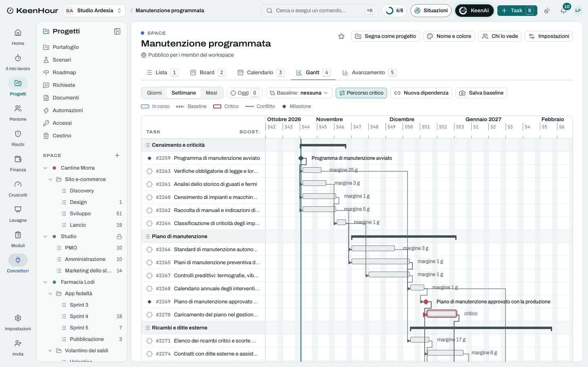Collapse Cantine Morra space
588x367 pixels.
(45, 168)
